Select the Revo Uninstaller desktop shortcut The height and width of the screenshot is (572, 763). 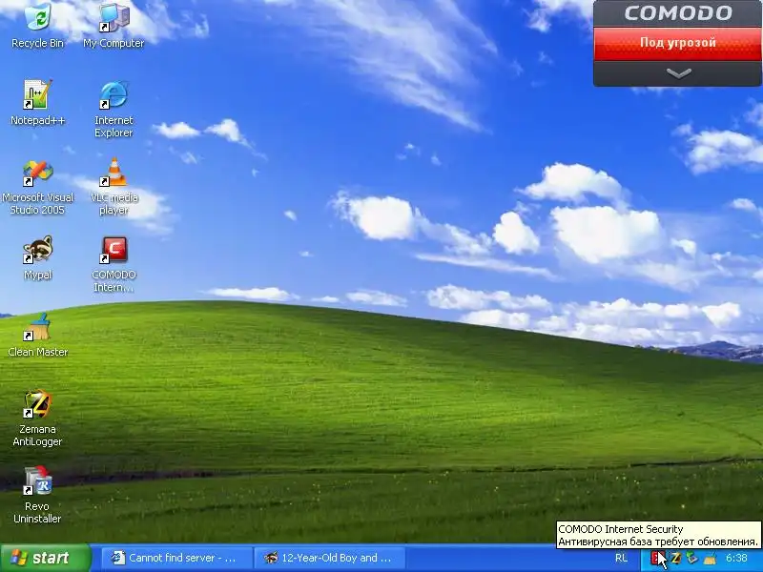point(37,495)
